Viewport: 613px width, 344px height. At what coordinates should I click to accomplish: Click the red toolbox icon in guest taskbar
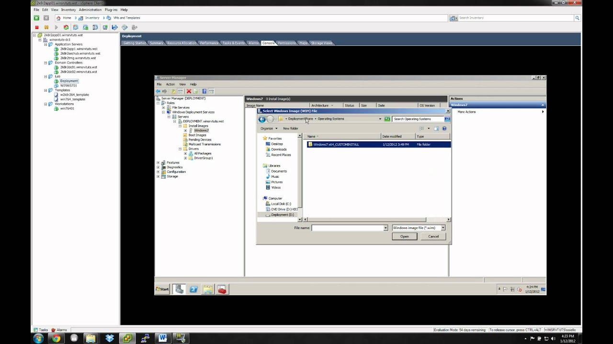point(222,289)
